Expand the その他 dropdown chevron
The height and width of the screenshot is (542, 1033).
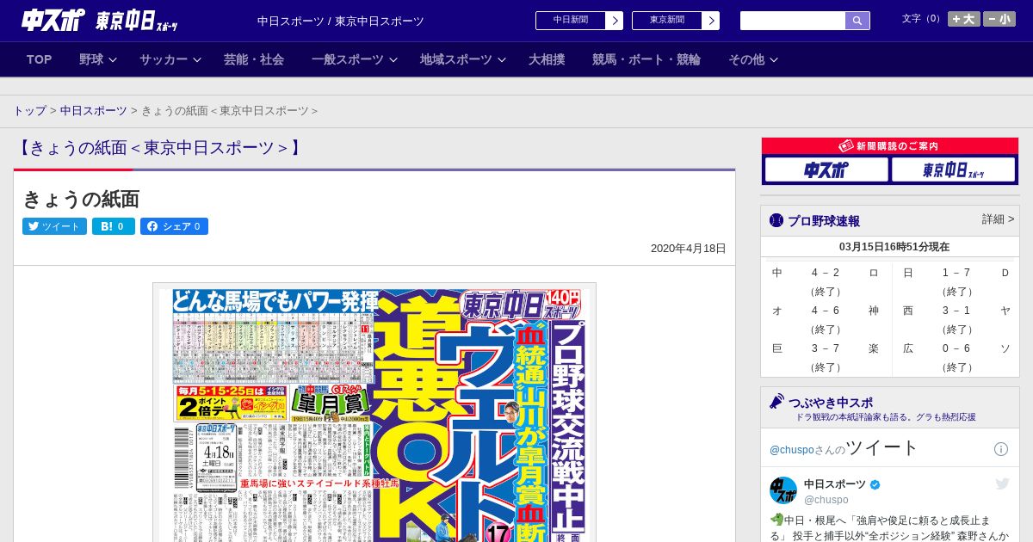(x=774, y=59)
